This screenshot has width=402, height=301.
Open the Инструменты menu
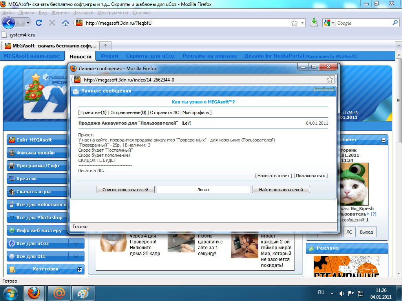(113, 13)
